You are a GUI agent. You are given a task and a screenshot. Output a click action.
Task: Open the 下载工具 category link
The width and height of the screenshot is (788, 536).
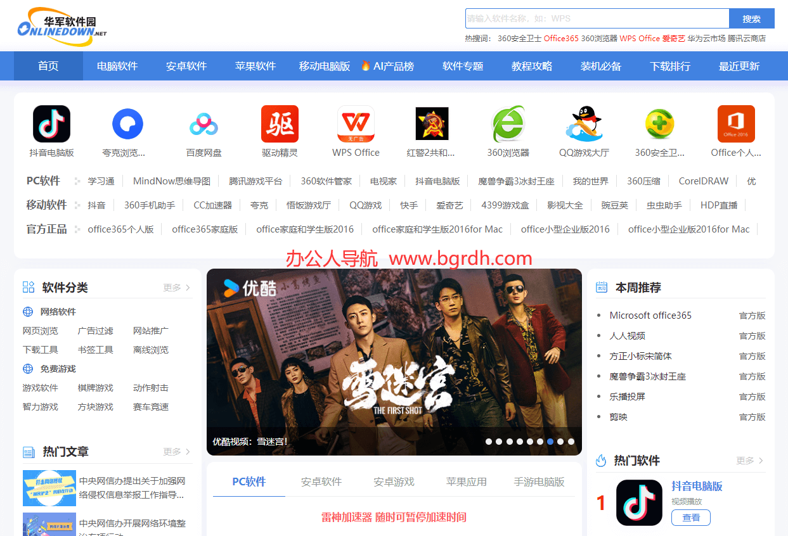click(41, 350)
